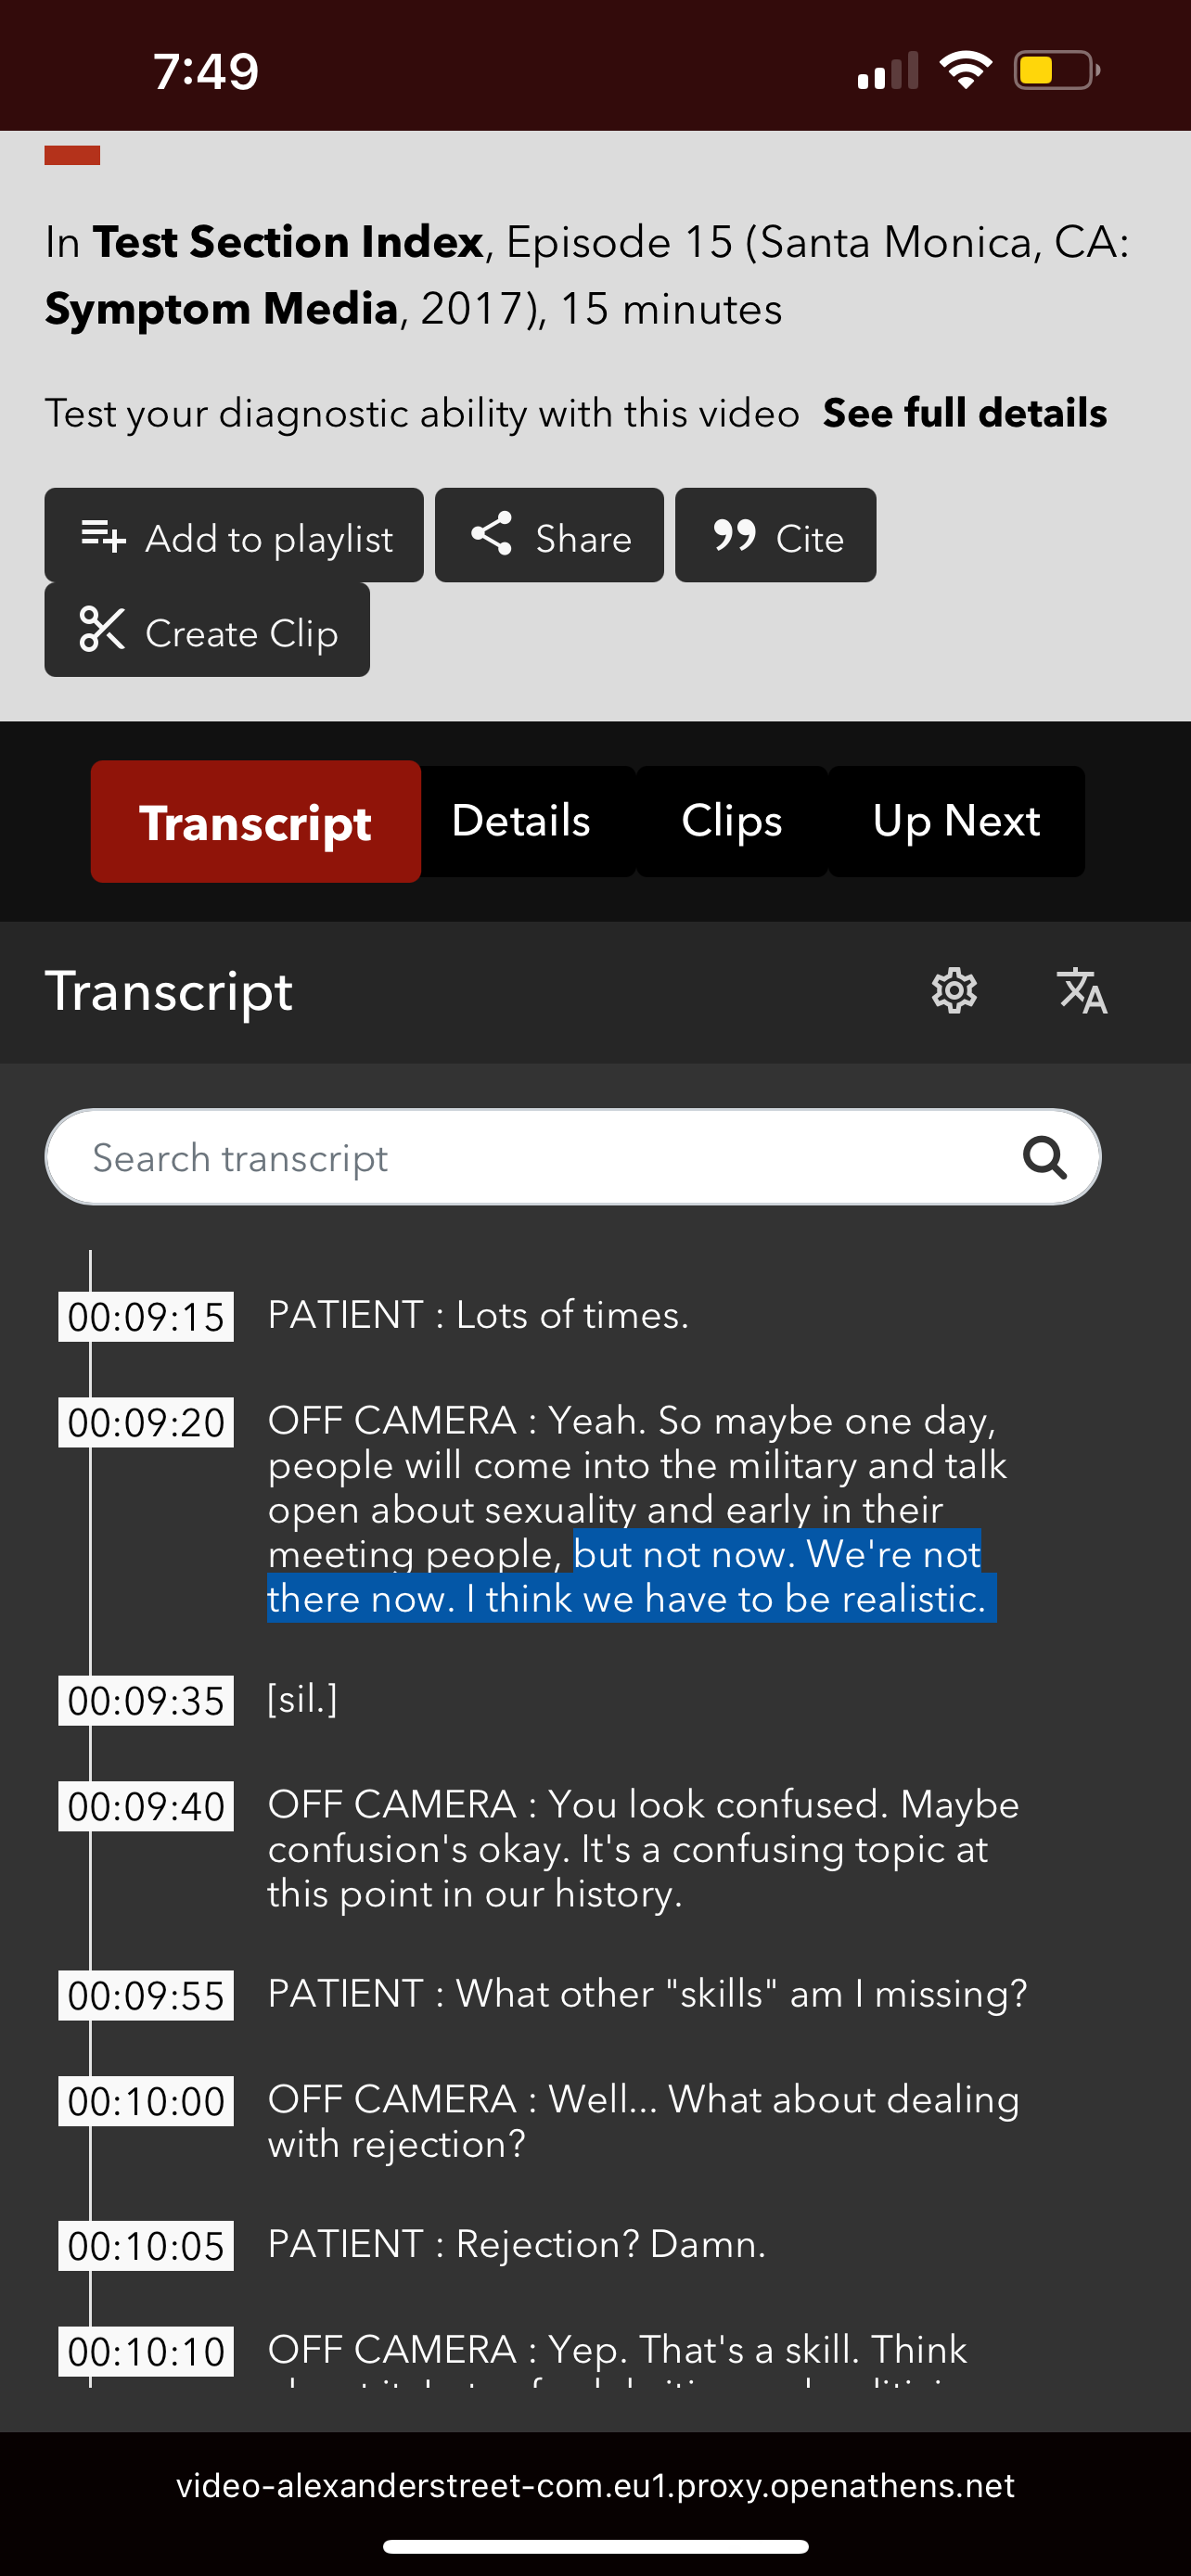The width and height of the screenshot is (1191, 2576).
Task: Tap the search magnifier icon
Action: 1044,1158
